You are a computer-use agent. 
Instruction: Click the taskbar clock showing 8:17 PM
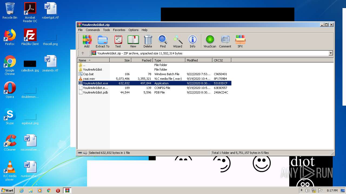pos(332,190)
